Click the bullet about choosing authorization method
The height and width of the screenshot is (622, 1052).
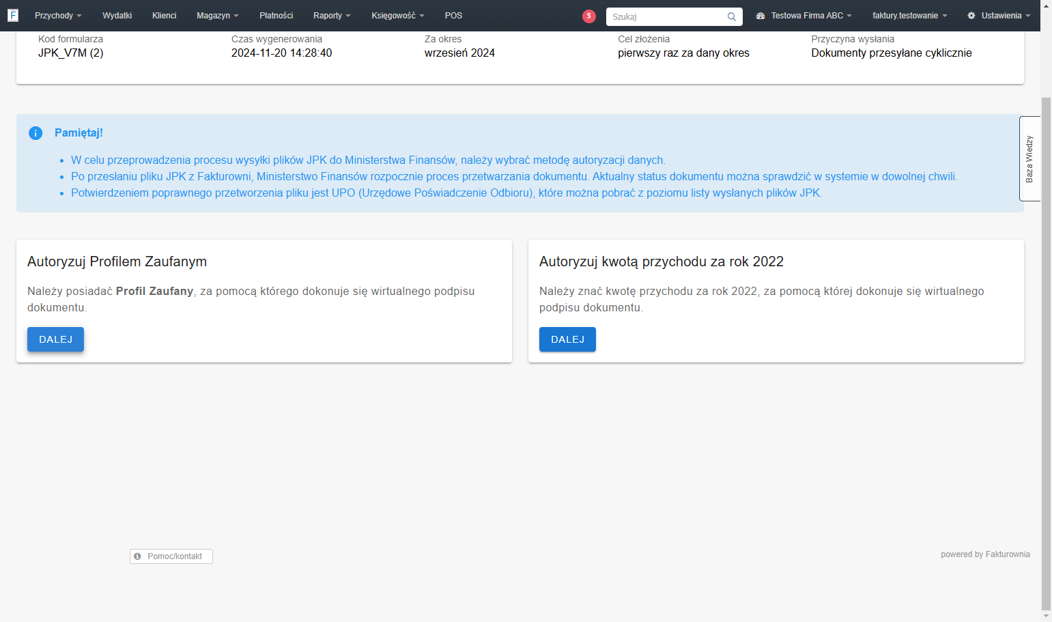(x=368, y=160)
